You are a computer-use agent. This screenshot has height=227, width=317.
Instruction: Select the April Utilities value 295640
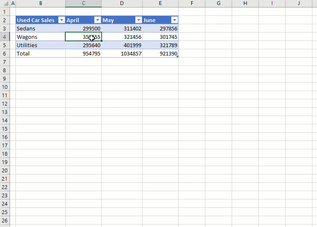coord(83,45)
